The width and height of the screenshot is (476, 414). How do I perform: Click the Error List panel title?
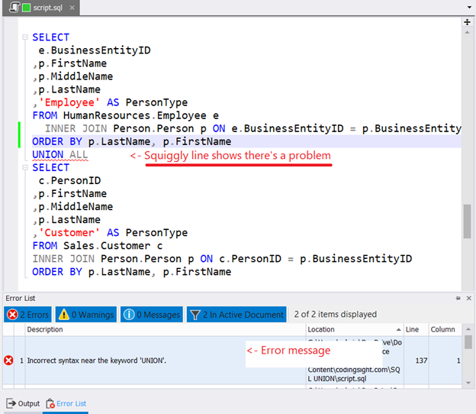[21, 298]
